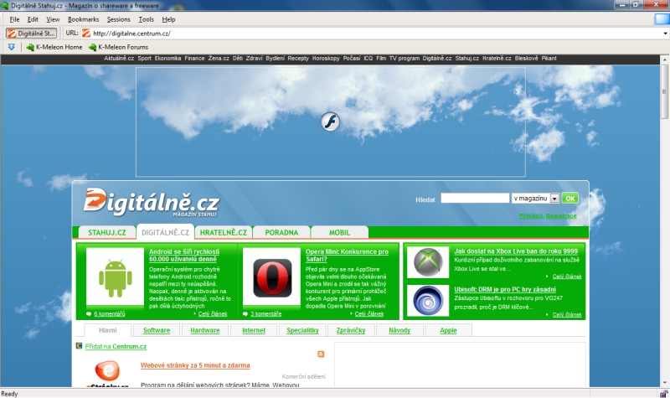Click the URL address field

pos(376,34)
